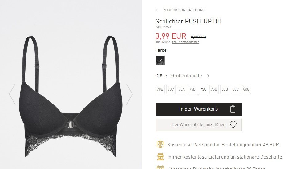Viewport: 308px width, 169px height.
Task: Select size 70B
Action: pos(160,89)
